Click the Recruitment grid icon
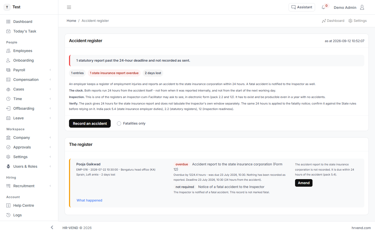The height and width of the screenshot is (234, 375). click(8, 186)
